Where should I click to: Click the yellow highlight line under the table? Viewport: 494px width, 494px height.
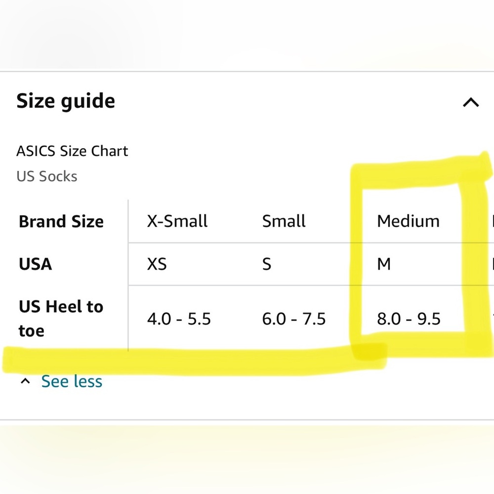point(195,362)
